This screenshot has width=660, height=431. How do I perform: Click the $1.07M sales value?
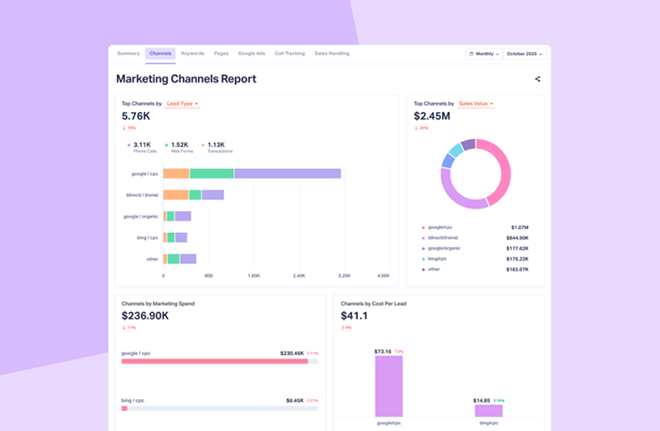tap(520, 227)
